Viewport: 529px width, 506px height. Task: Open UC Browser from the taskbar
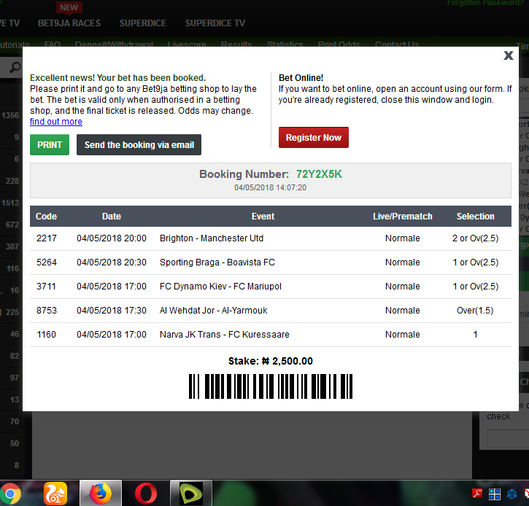pyautogui.click(x=55, y=494)
